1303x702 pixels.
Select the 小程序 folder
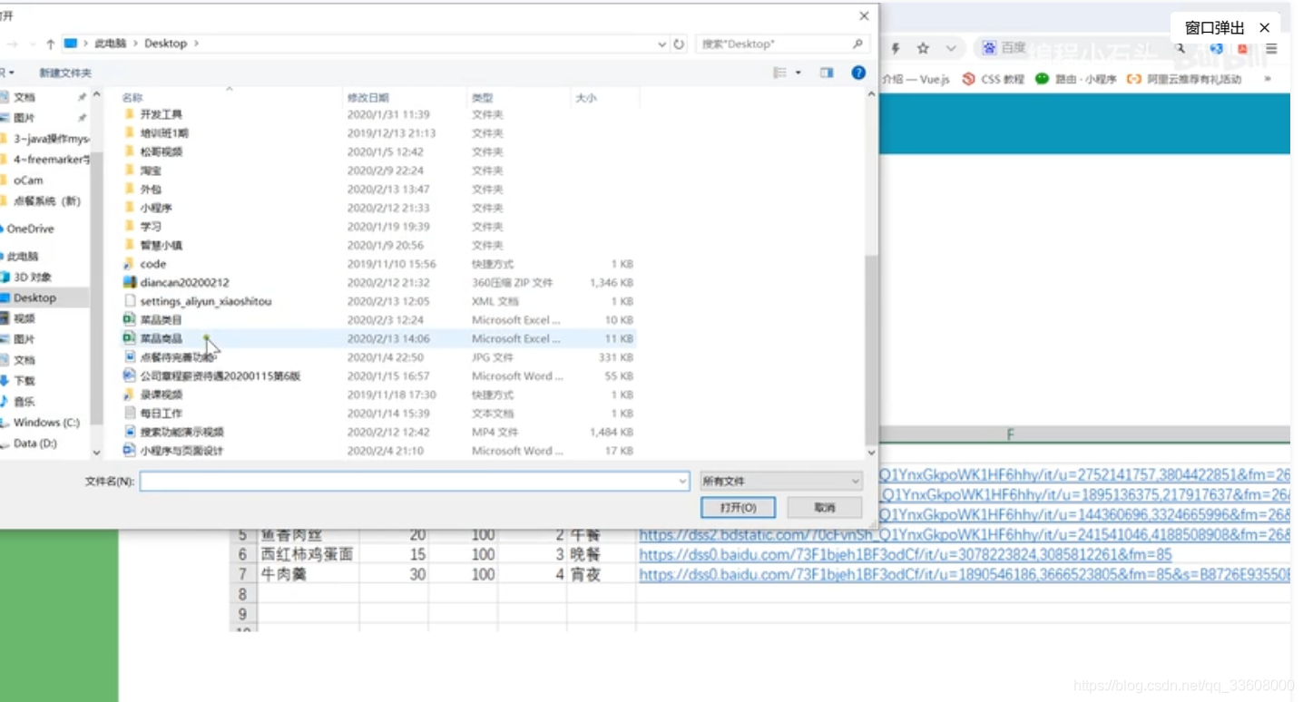[x=379, y=208]
